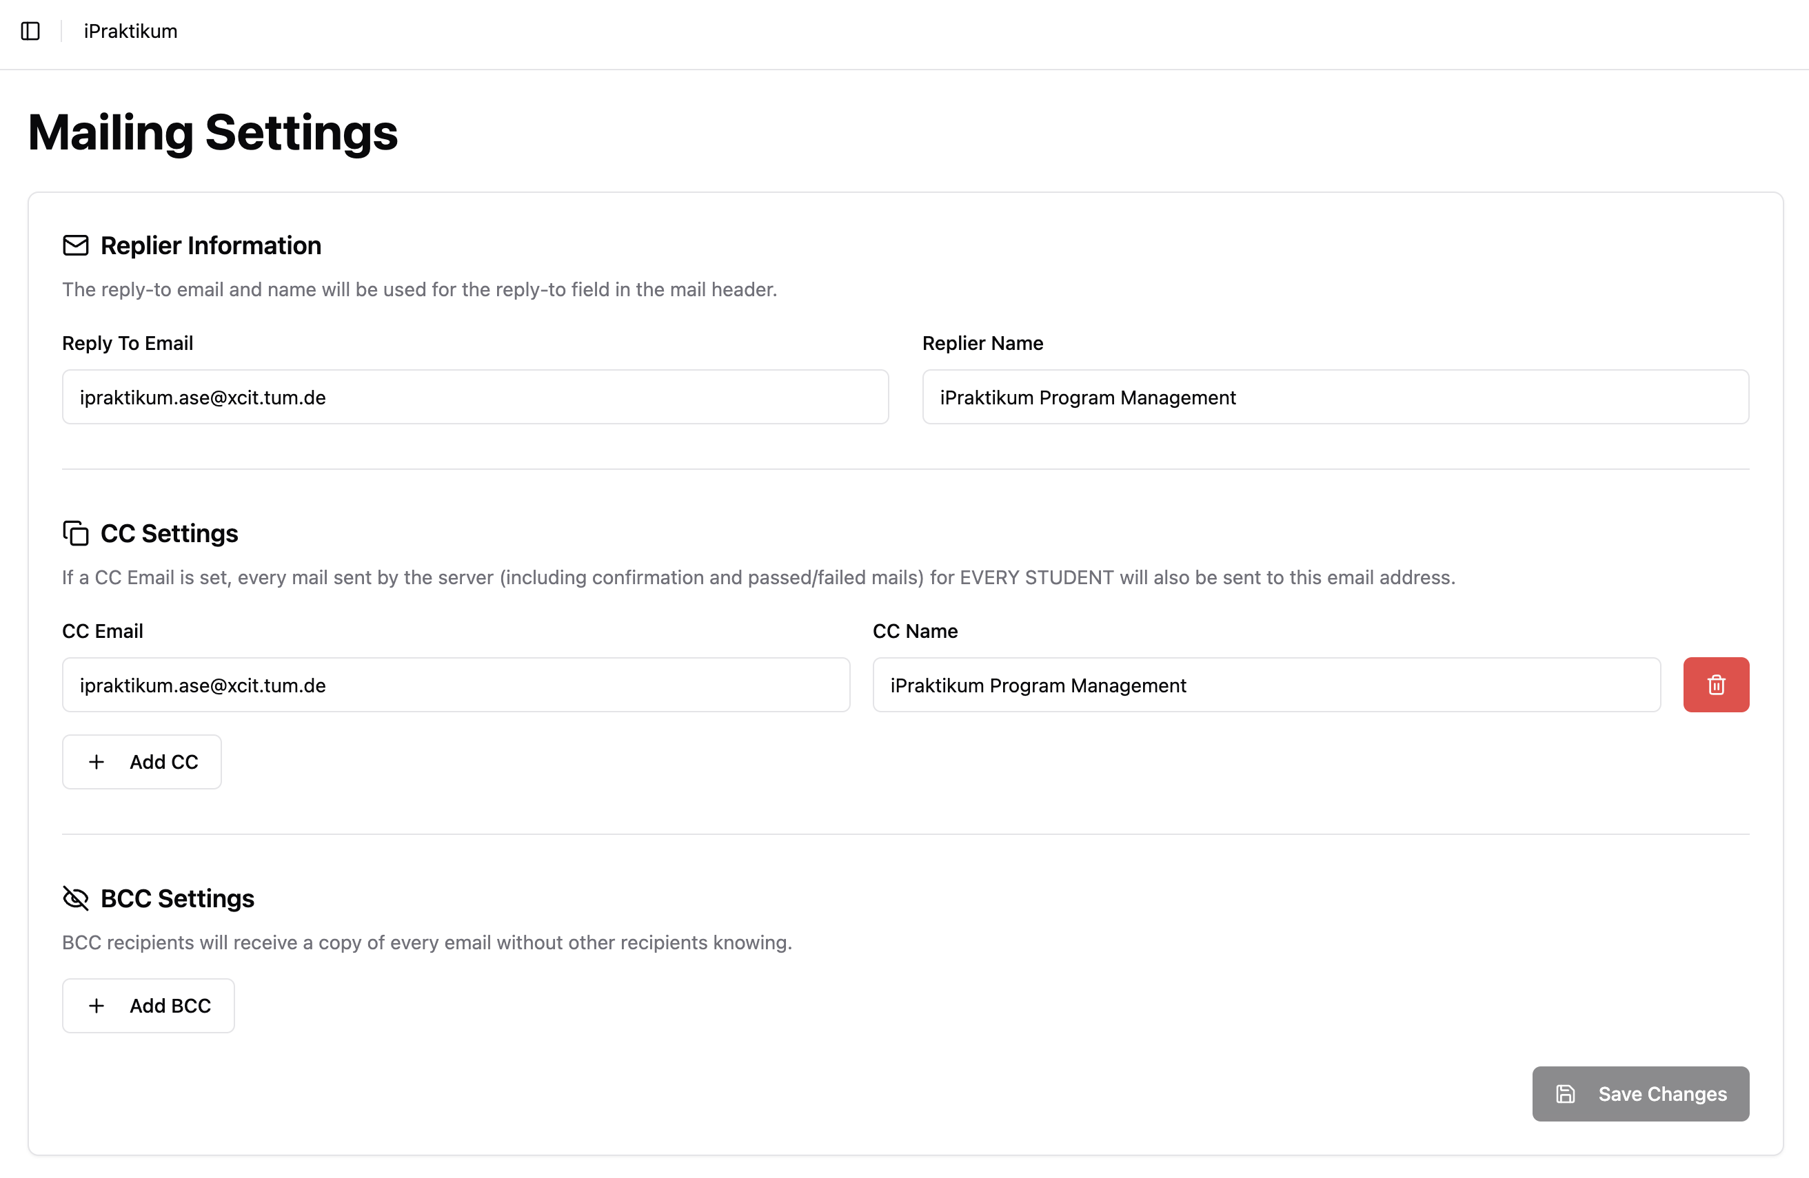
Task: Select the CC Email address field
Action: coord(455,684)
